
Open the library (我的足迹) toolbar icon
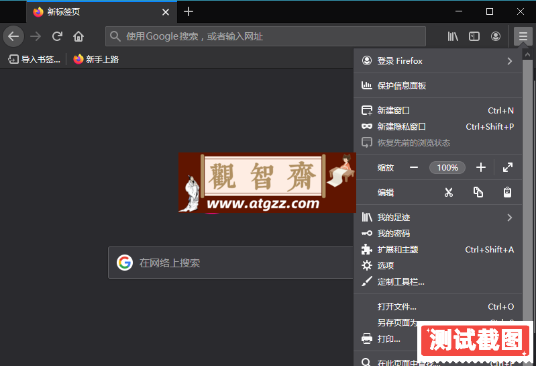(x=453, y=36)
